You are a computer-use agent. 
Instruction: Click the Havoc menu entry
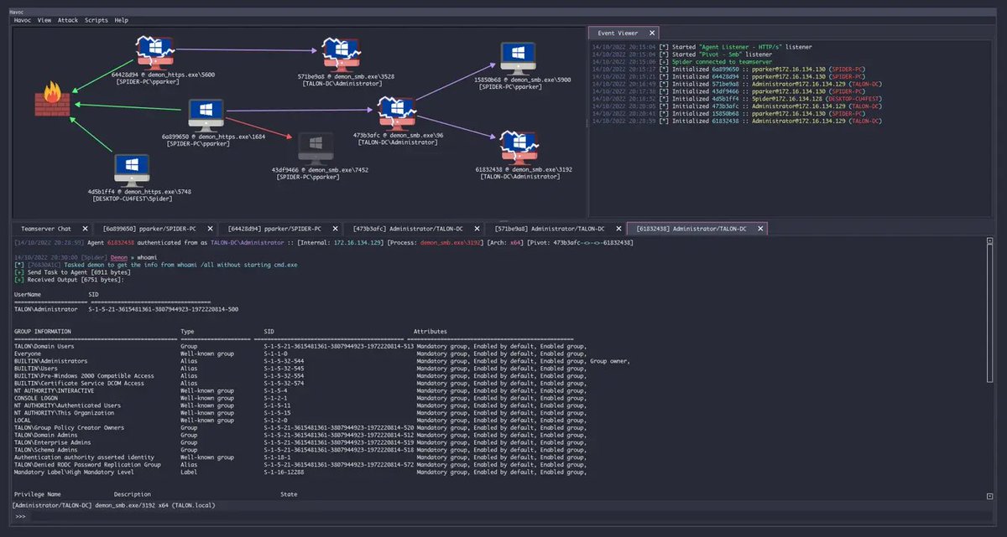21,19
